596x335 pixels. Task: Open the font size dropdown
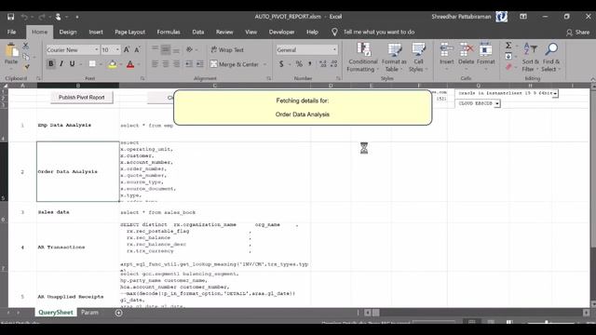(117, 49)
